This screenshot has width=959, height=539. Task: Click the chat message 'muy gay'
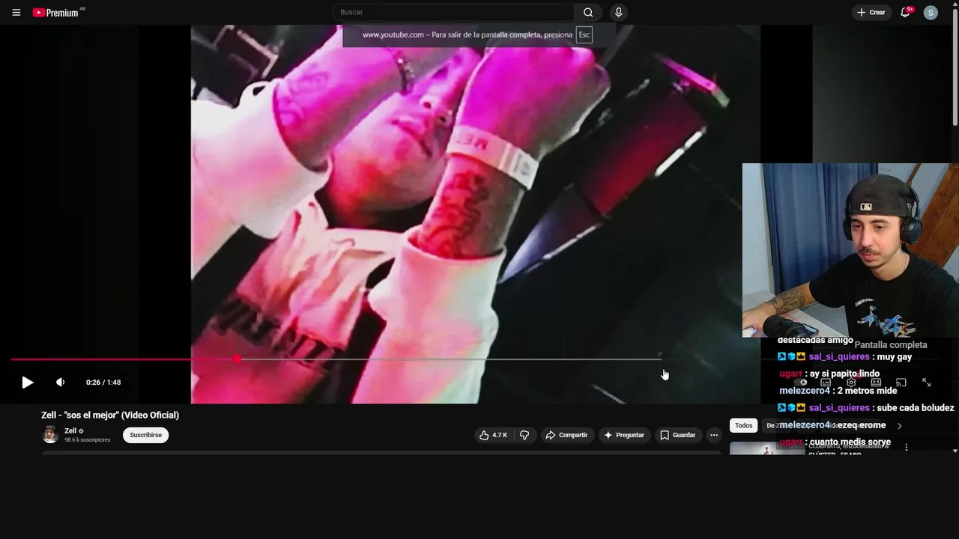coord(894,357)
